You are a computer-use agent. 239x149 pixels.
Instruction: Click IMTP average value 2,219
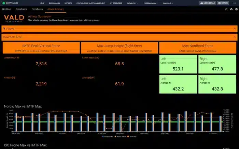click(41, 84)
